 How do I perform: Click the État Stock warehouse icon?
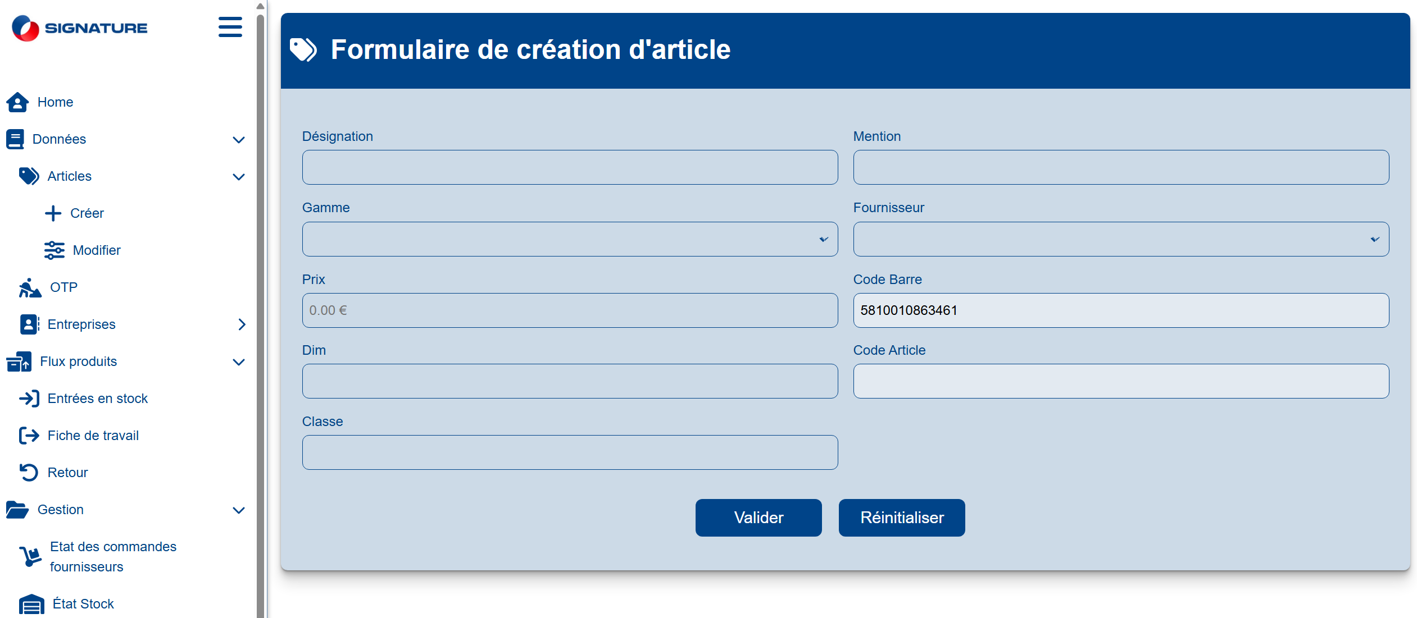tap(31, 604)
